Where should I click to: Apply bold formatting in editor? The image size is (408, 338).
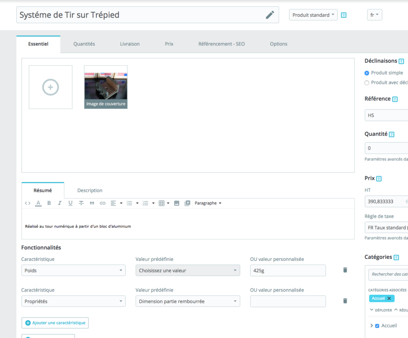pyautogui.click(x=49, y=203)
